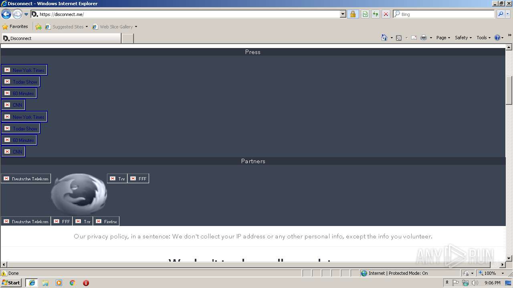Open the Windows Start menu
The height and width of the screenshot is (288, 513).
click(11, 282)
